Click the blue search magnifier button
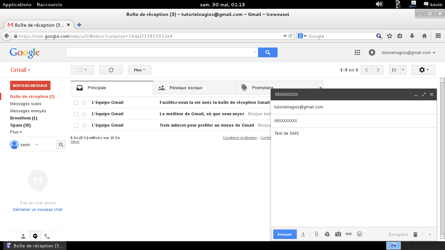The width and height of the screenshot is (445, 250). coord(268,52)
